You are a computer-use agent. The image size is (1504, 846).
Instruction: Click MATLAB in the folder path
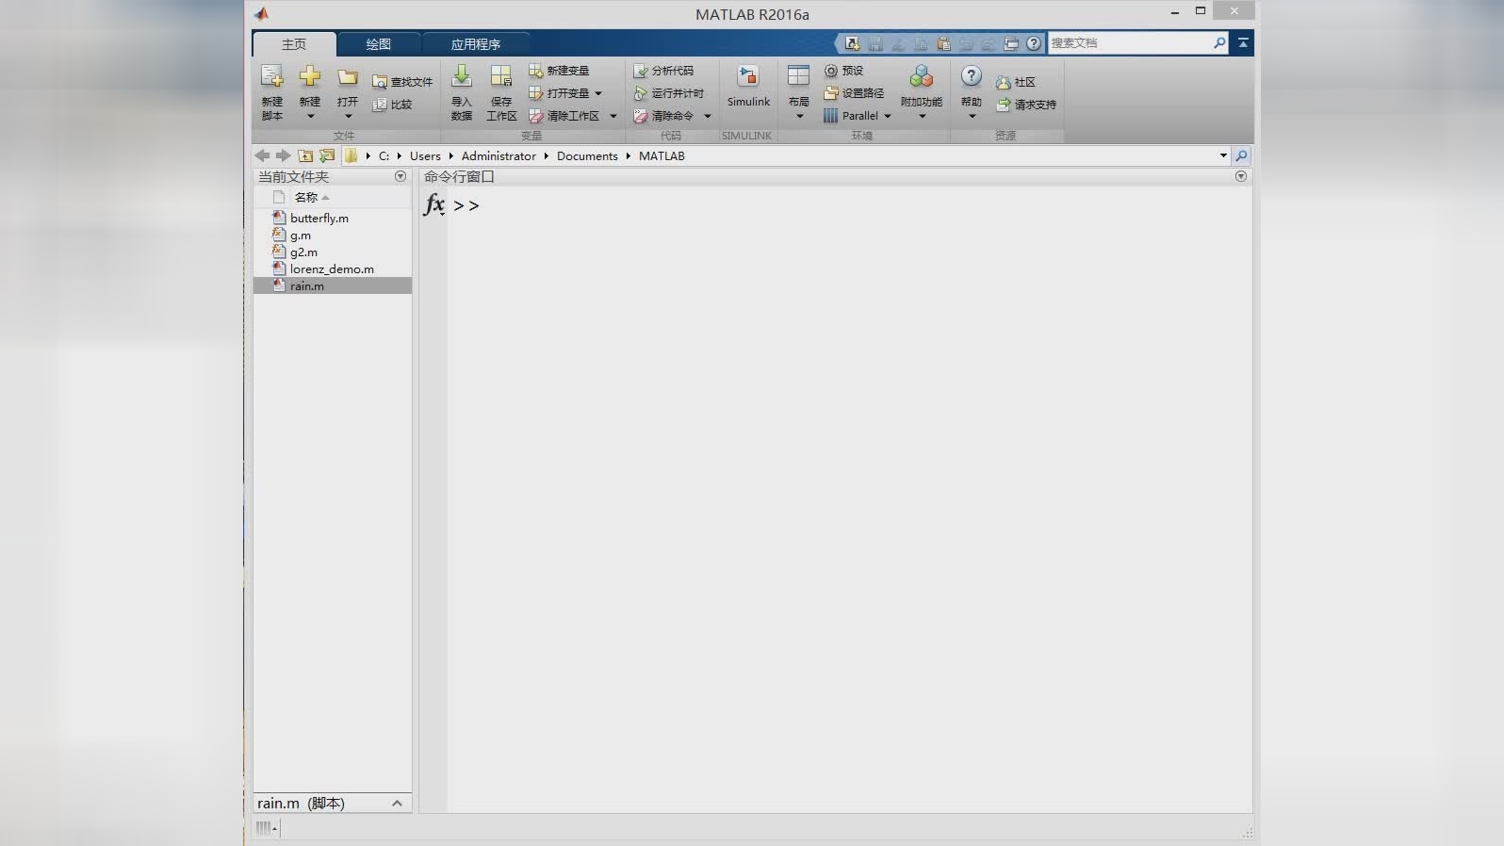pos(662,156)
